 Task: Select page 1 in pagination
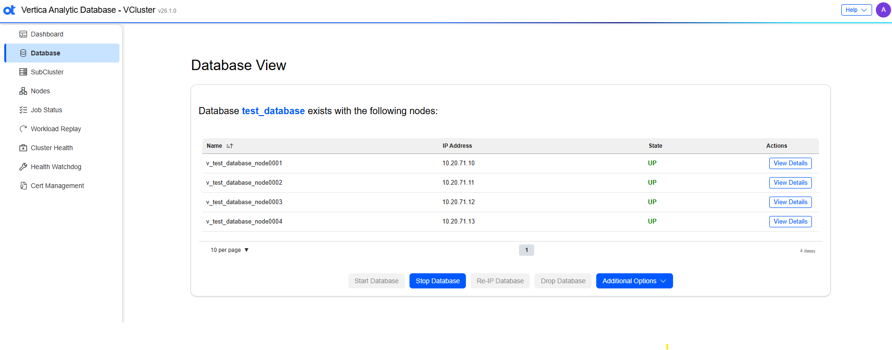pyautogui.click(x=526, y=250)
